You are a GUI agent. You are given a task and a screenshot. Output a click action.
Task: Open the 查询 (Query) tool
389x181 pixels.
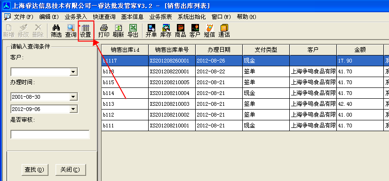pyautogui.click(x=71, y=31)
